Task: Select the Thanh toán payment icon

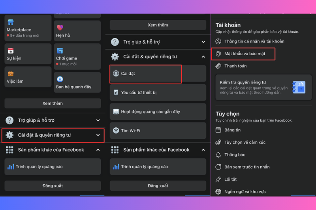Action: (218, 66)
